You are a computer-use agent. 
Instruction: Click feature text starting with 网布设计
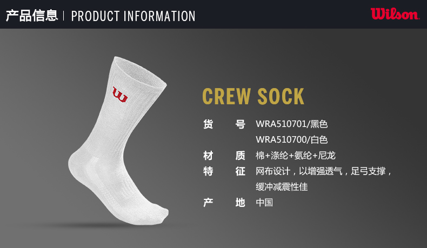(x=323, y=171)
